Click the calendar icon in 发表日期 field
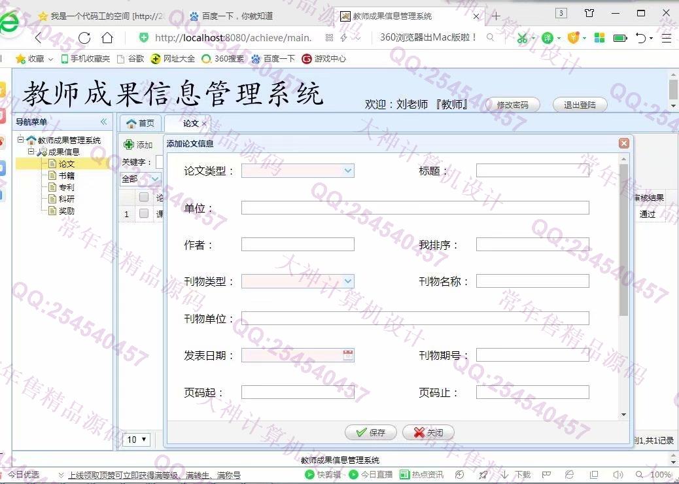 [x=348, y=355]
